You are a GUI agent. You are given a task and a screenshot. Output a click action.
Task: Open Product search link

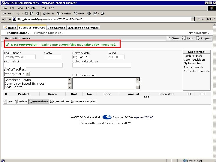pos(193,67)
